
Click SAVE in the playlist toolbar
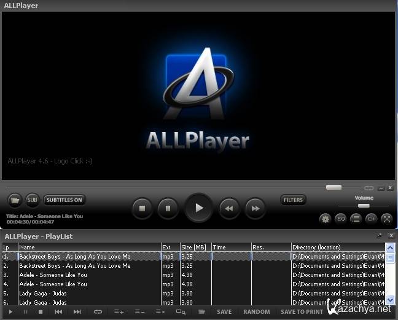click(x=224, y=312)
